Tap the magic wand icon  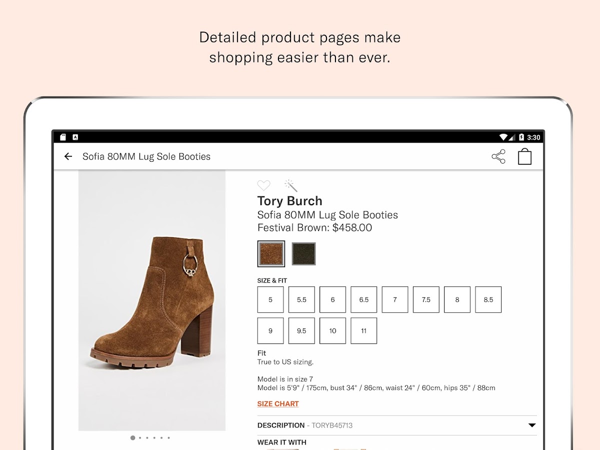click(x=291, y=186)
